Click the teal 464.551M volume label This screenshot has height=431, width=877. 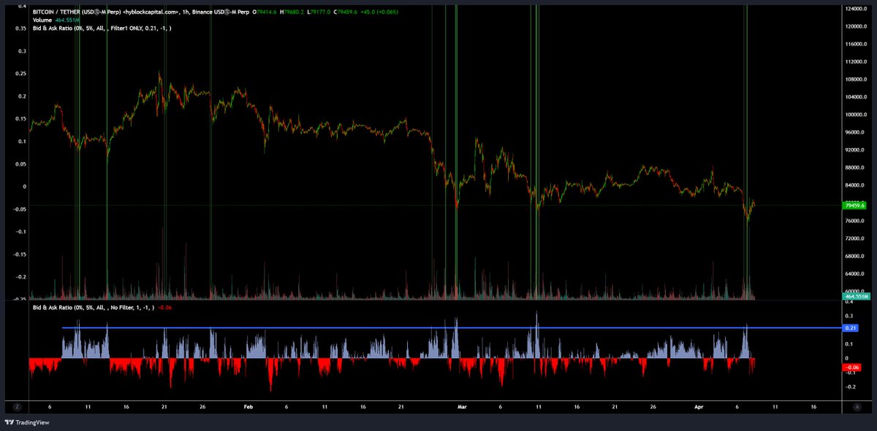(x=855, y=298)
